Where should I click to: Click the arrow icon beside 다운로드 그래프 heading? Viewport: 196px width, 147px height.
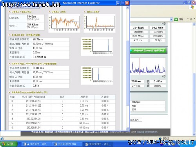(x=50, y=12)
